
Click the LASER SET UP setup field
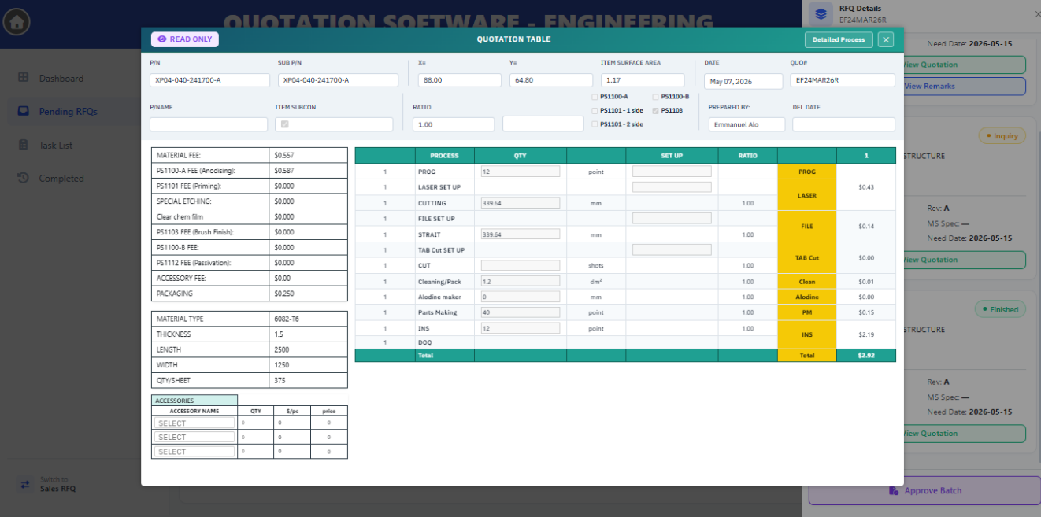point(672,187)
